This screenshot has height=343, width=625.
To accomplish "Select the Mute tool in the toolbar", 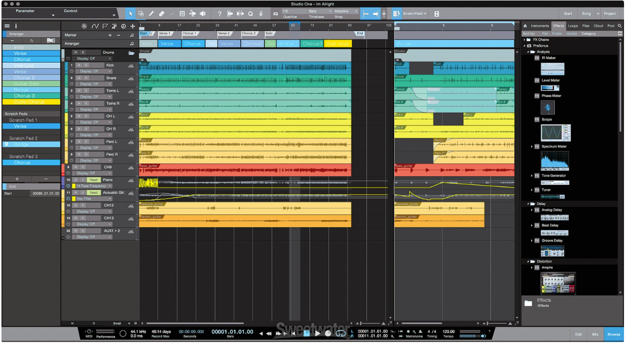I will [182, 13].
